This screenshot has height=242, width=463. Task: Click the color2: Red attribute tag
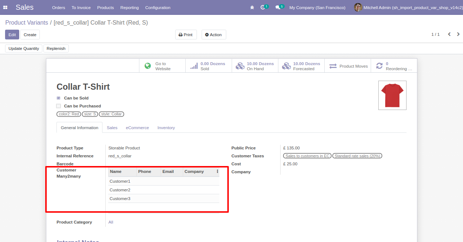tap(69, 114)
